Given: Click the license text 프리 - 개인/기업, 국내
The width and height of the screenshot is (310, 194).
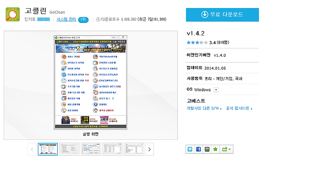Looking at the screenshot, I should 223,78.
